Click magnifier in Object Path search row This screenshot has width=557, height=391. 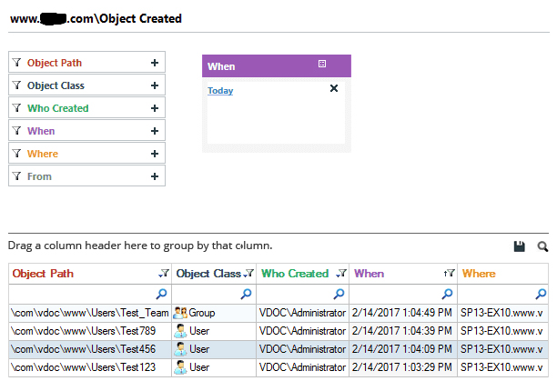point(162,294)
